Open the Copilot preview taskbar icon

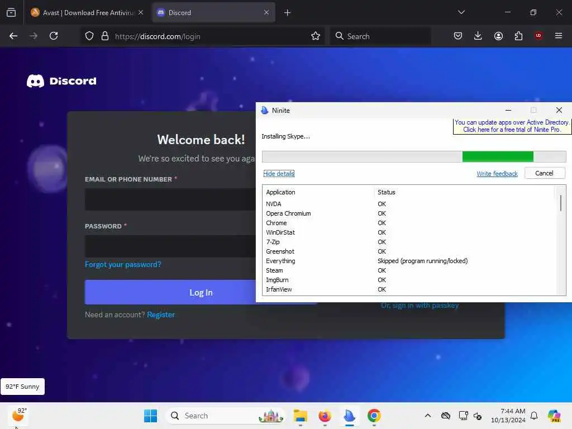pyautogui.click(x=554, y=416)
